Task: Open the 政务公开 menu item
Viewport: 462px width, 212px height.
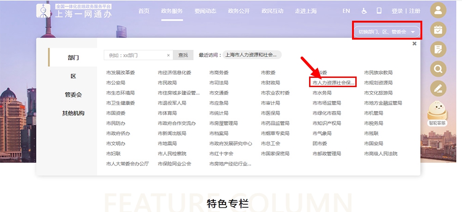Action: [x=239, y=11]
